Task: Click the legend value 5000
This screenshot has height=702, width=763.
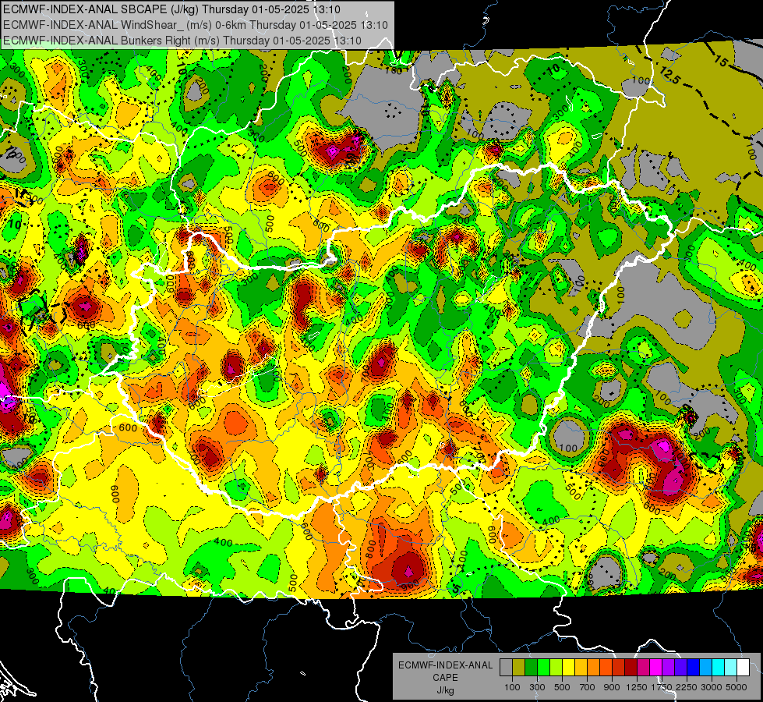Action: [x=737, y=687]
